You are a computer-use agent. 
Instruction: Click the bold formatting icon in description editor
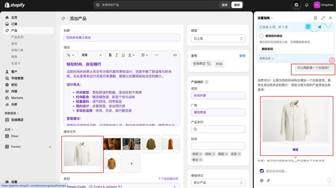click(110, 55)
